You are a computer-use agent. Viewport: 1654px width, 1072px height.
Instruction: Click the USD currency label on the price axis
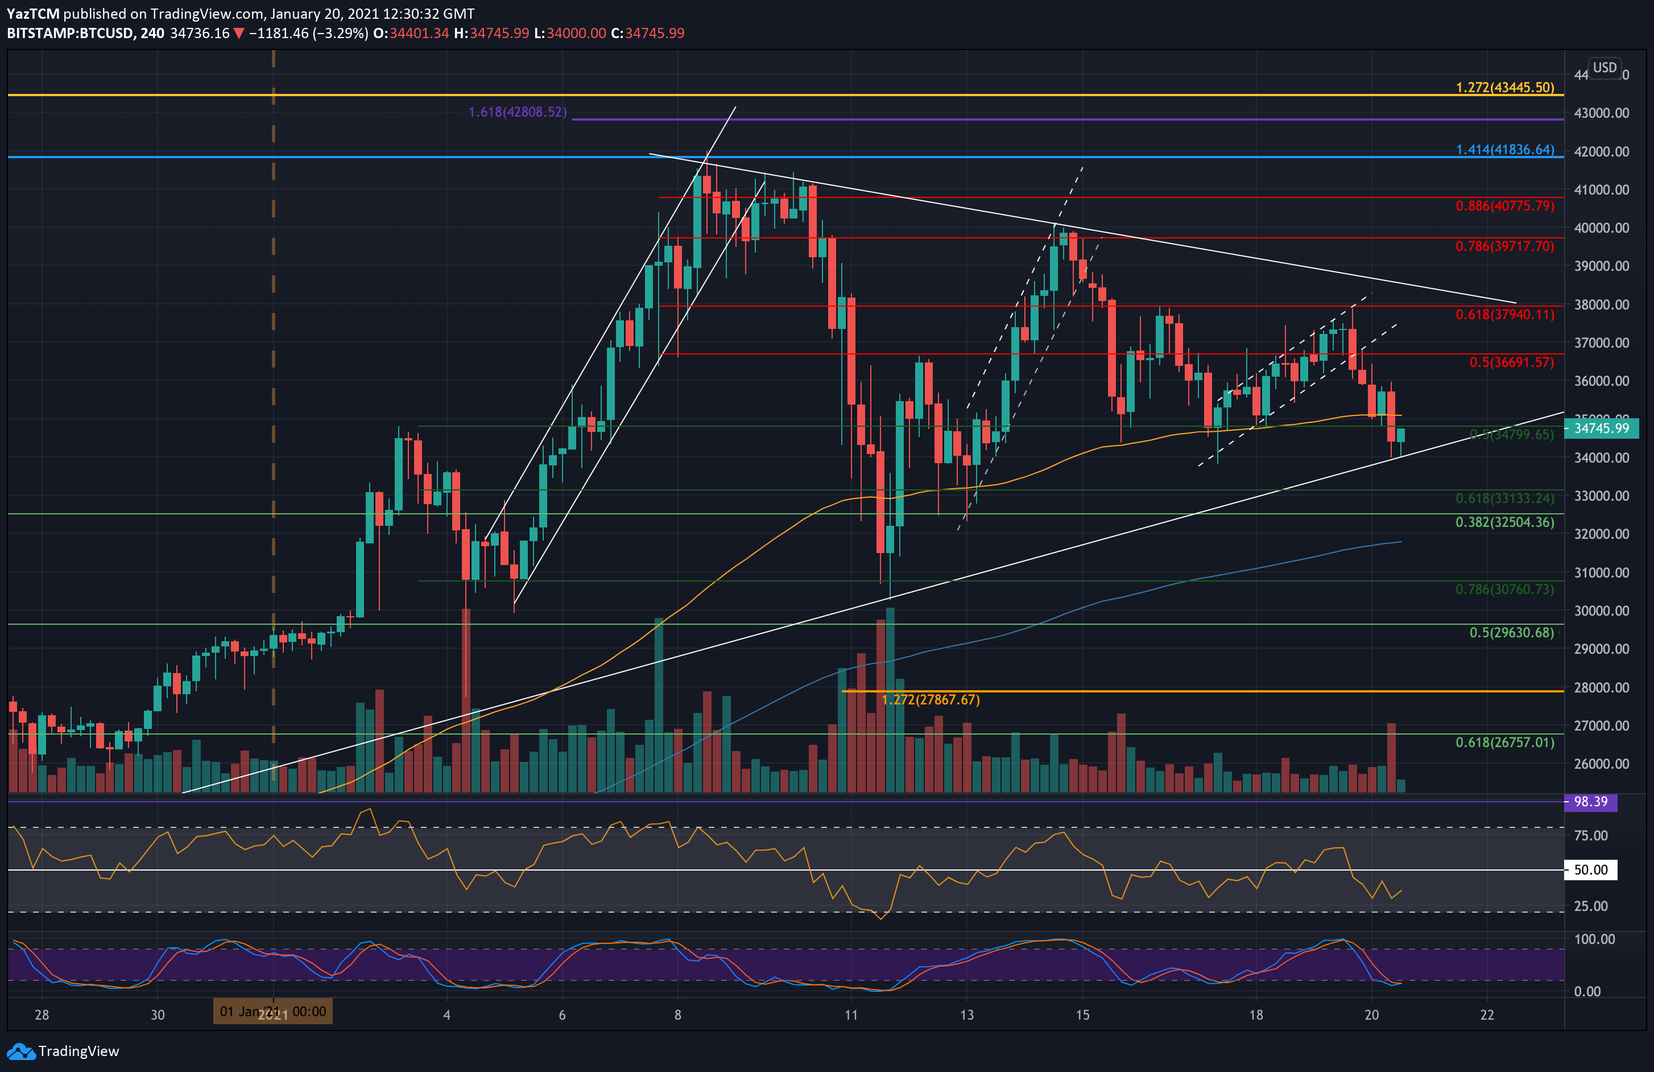(1605, 68)
